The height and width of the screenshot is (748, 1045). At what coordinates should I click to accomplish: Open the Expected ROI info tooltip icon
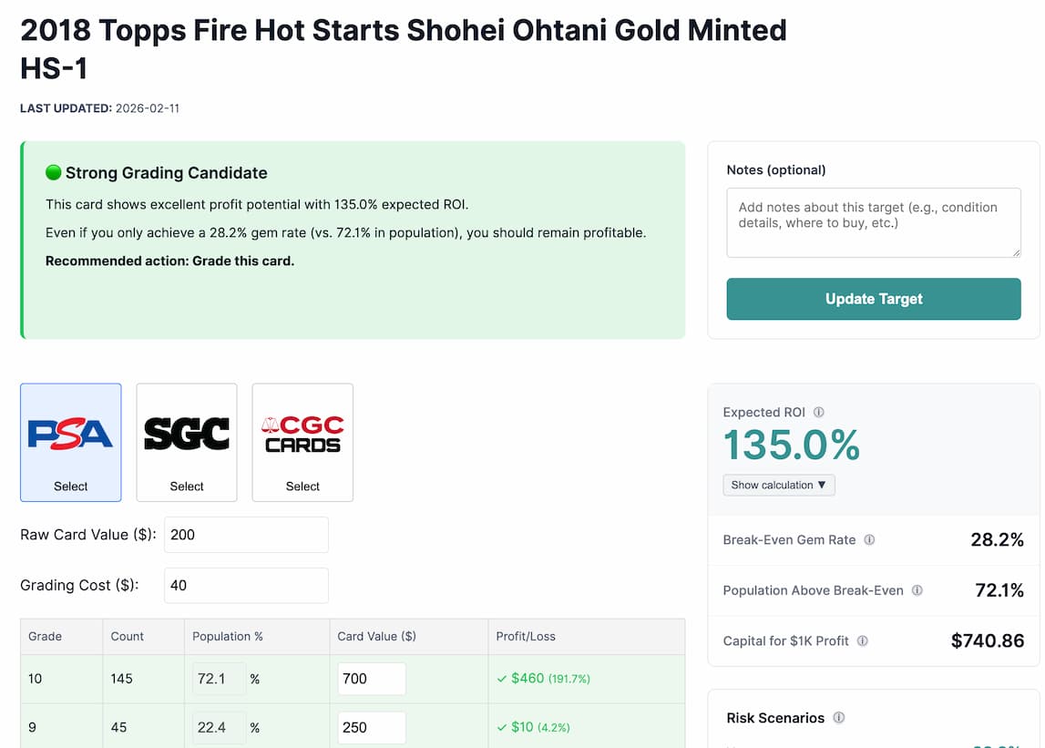(x=817, y=412)
